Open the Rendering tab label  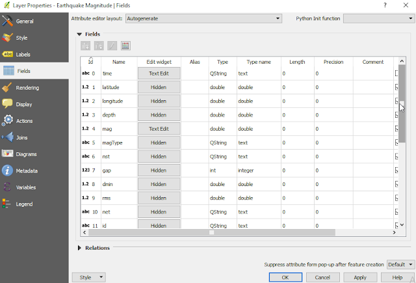click(x=27, y=88)
